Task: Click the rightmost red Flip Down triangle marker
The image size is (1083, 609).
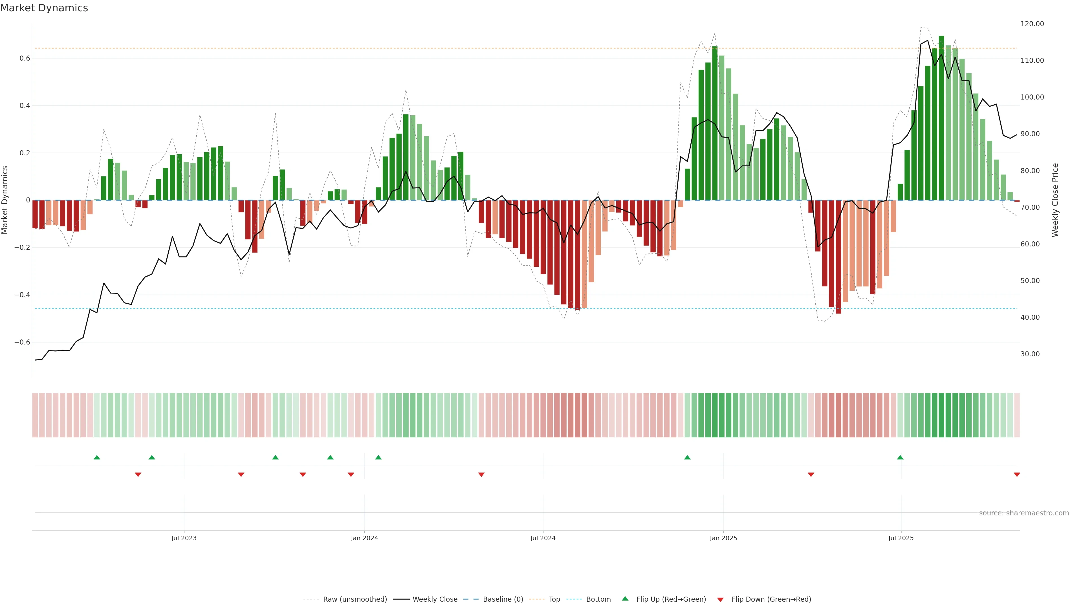Action: point(1017,475)
